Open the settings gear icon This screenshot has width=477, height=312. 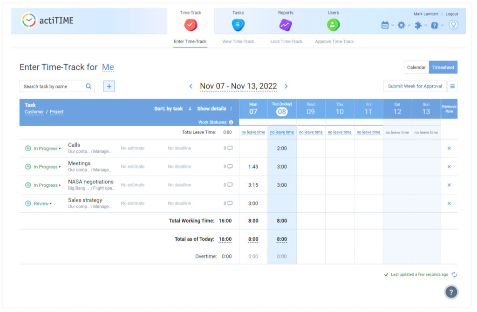(402, 26)
